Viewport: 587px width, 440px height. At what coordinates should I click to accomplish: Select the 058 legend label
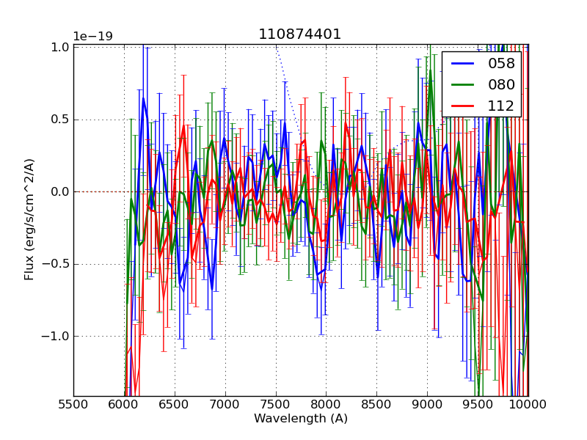(501, 63)
